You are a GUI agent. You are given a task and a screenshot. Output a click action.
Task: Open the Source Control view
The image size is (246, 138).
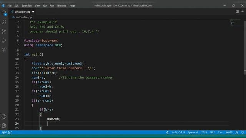coord(4,31)
